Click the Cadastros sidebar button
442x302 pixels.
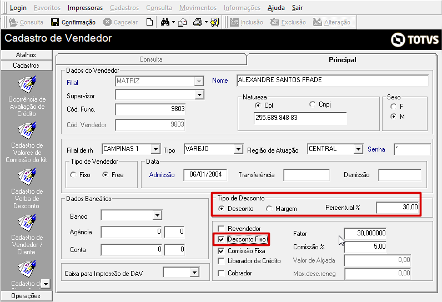pyautogui.click(x=26, y=66)
